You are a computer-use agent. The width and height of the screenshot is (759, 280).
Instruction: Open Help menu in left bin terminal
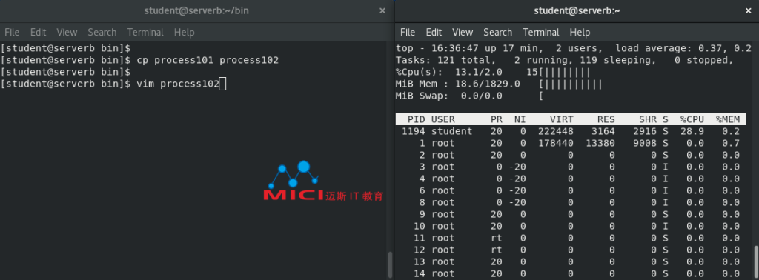click(x=184, y=33)
